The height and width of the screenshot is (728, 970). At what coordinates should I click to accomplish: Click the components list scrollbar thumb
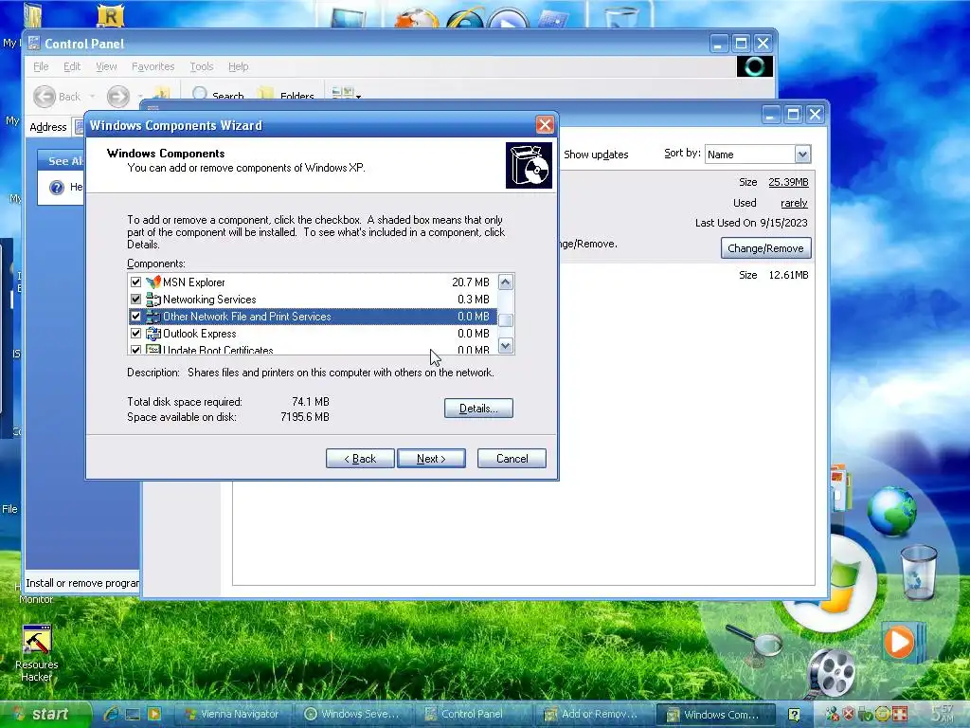pyautogui.click(x=506, y=320)
